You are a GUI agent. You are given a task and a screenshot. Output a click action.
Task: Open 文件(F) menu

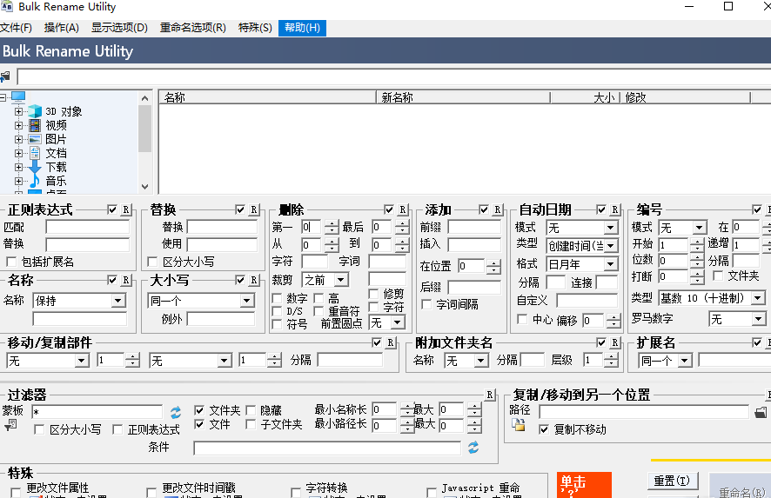click(x=16, y=28)
